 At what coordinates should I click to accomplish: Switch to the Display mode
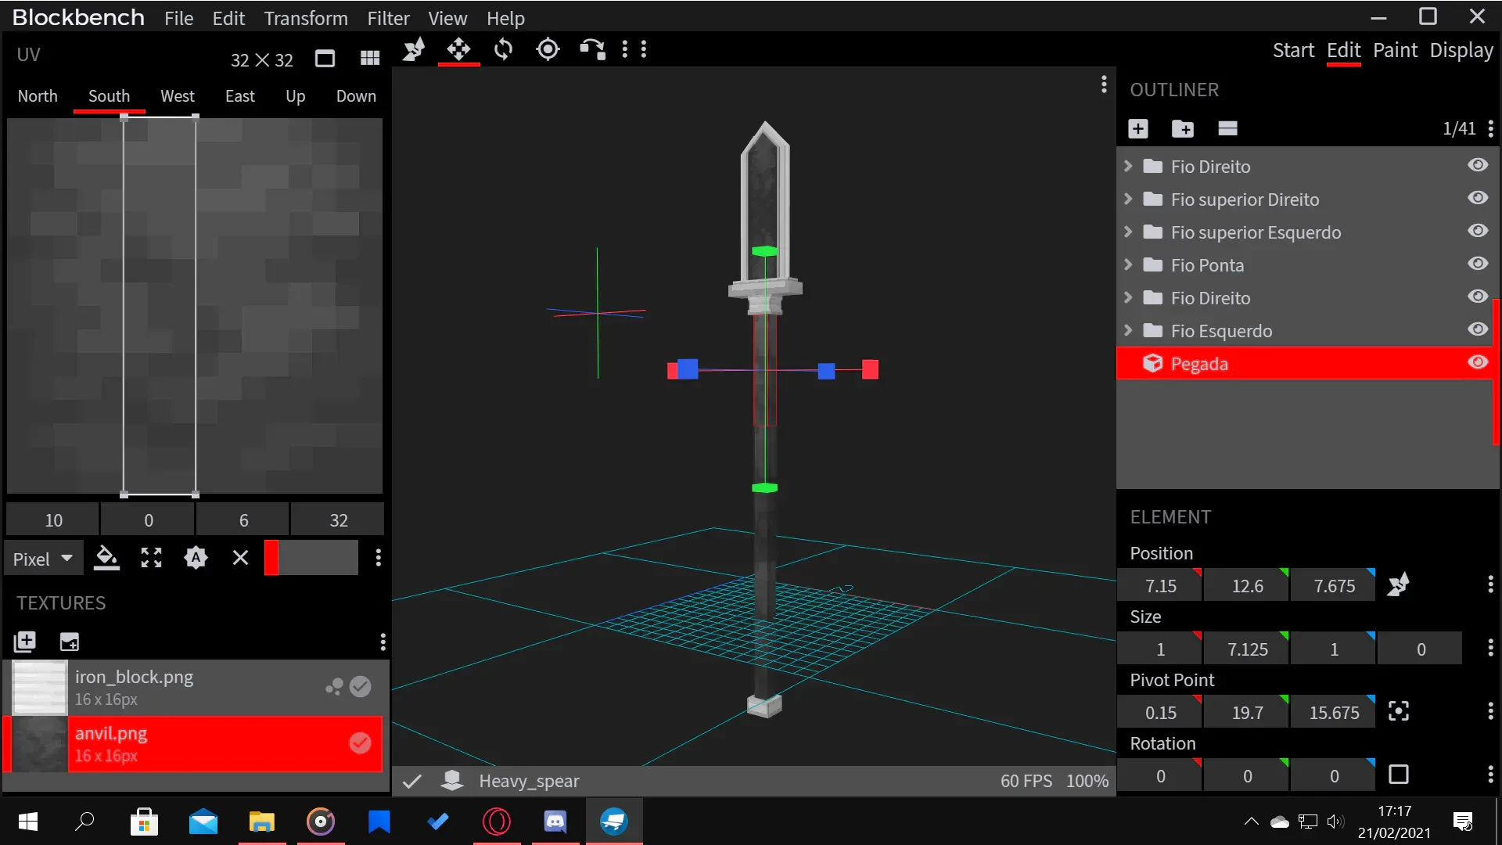pos(1461,50)
